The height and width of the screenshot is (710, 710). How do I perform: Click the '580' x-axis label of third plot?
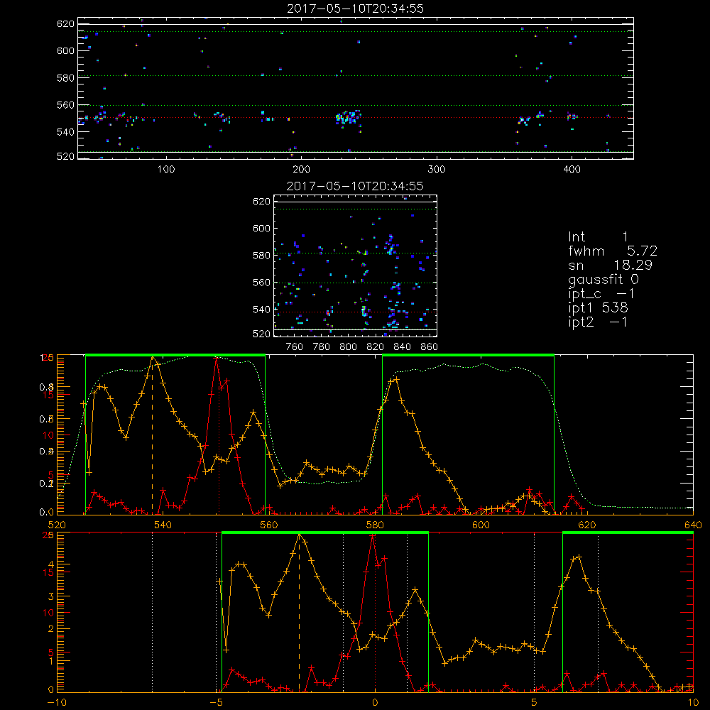[374, 525]
